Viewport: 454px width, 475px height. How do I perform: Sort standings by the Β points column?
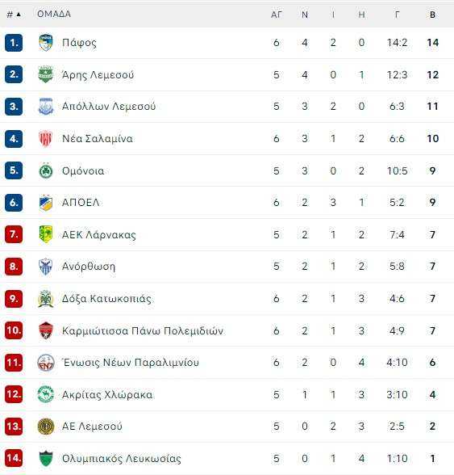[x=432, y=15]
